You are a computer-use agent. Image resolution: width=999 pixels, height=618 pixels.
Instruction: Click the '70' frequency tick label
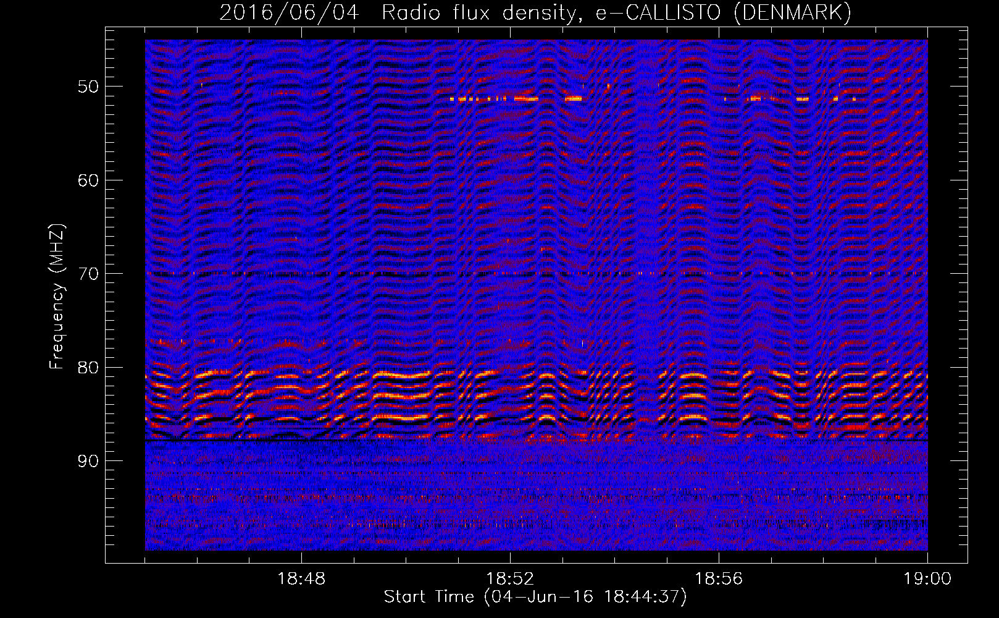[88, 274]
